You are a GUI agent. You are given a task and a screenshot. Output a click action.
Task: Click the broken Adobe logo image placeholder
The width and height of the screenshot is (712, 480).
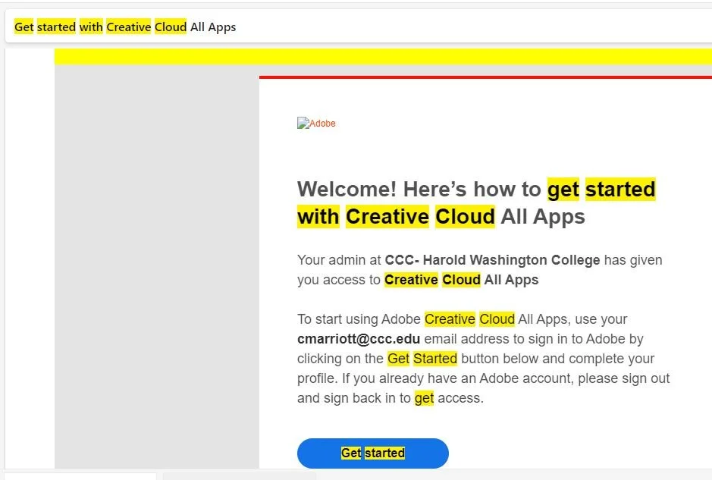tap(316, 123)
